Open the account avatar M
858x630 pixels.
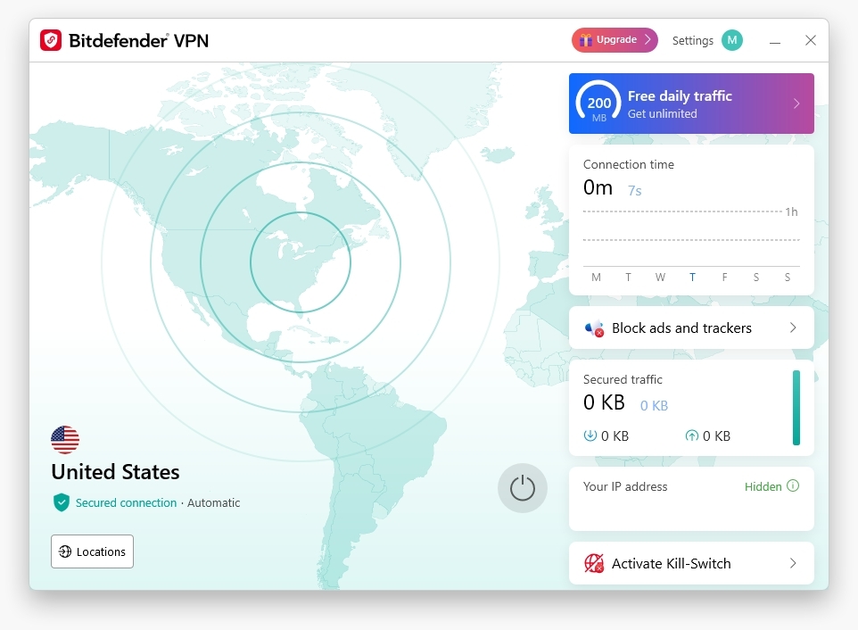pos(732,40)
